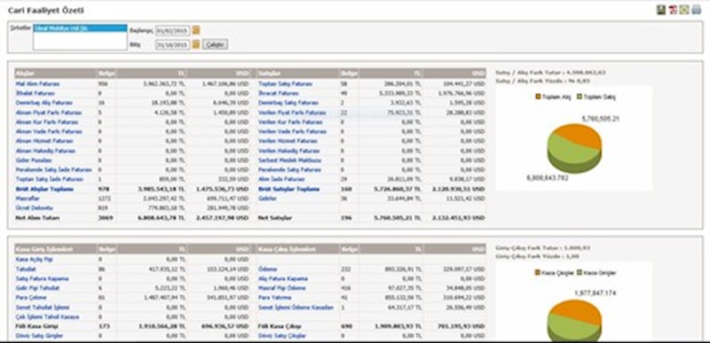
Task: Open the Ücret Dekontu link
Action: click(x=34, y=208)
